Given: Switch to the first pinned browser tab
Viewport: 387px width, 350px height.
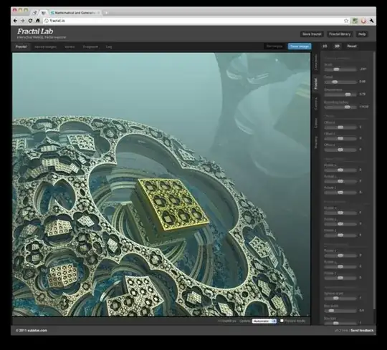Looking at the screenshot, I should pyautogui.click(x=35, y=13).
